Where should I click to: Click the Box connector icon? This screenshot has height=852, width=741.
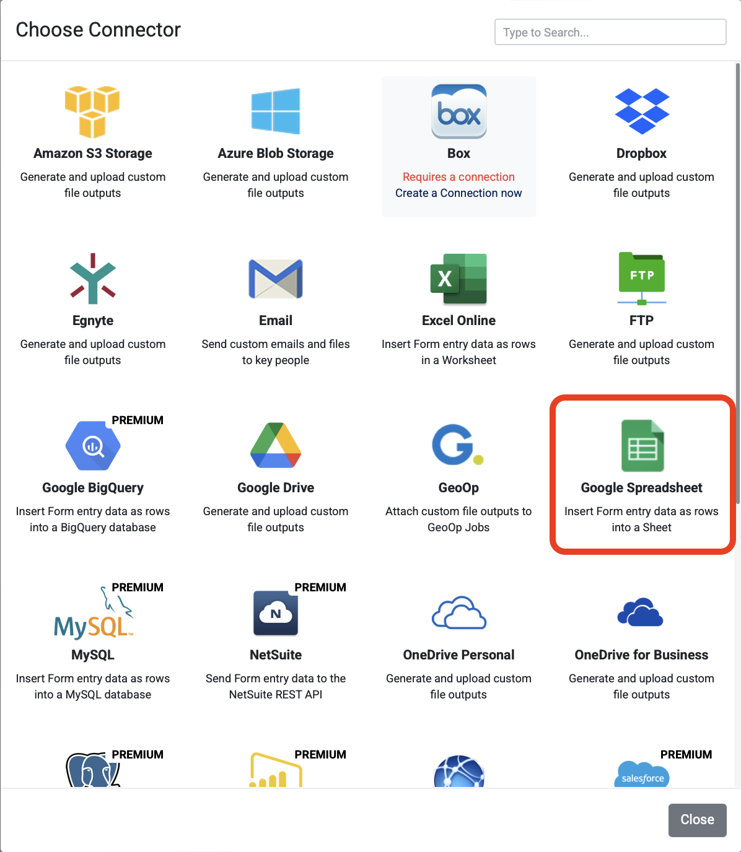(x=459, y=111)
